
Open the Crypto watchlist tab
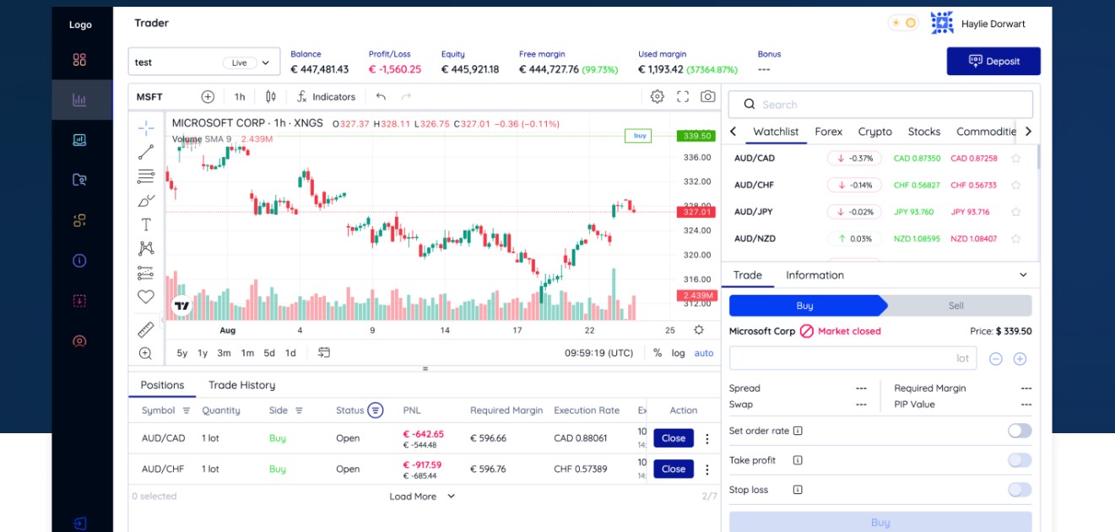(874, 132)
